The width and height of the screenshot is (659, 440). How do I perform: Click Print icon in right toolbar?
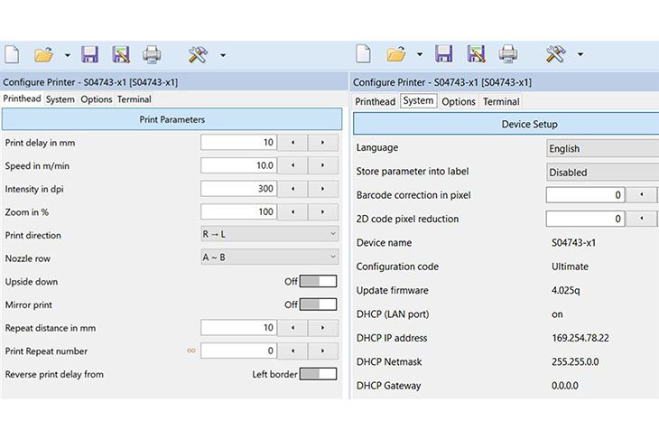point(508,54)
